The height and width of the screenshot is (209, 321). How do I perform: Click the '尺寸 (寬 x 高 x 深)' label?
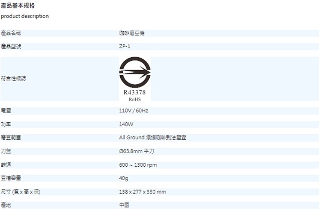pyautogui.click(x=21, y=192)
